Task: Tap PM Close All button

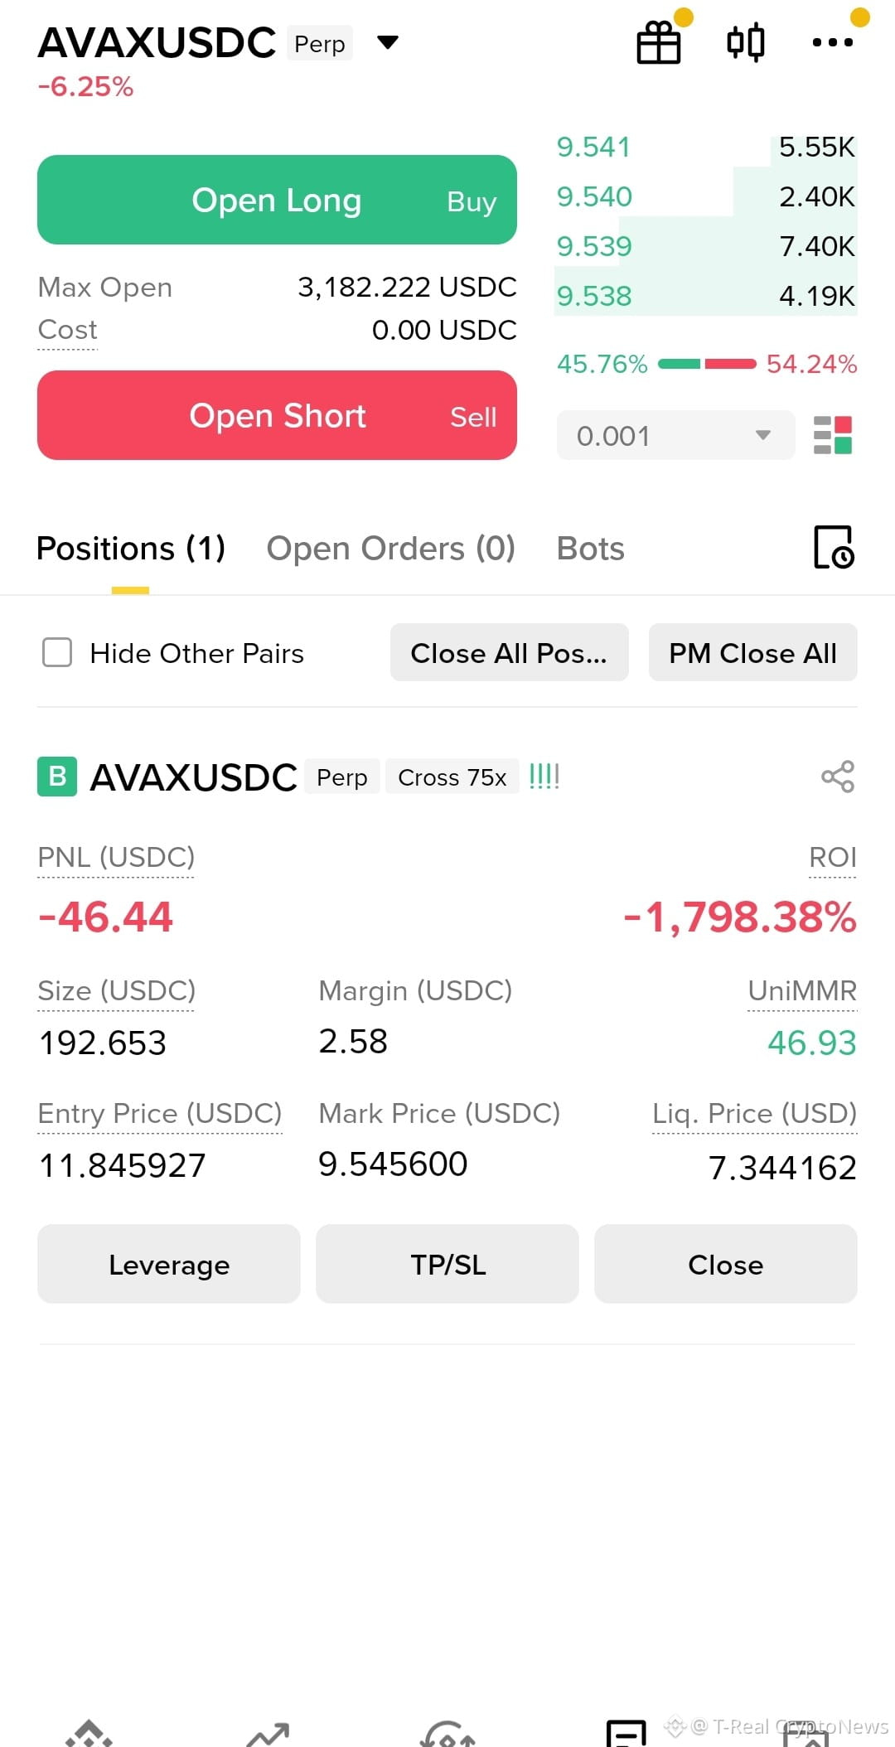Action: [752, 652]
